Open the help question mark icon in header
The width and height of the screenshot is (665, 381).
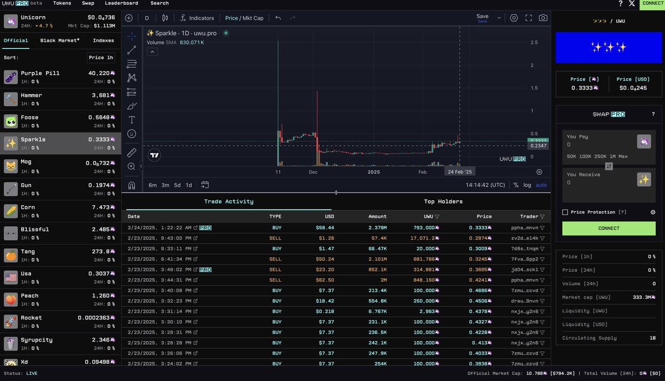(620, 3)
